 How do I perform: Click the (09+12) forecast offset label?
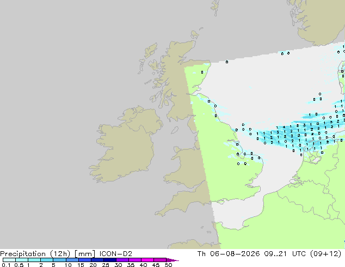[325, 254]
